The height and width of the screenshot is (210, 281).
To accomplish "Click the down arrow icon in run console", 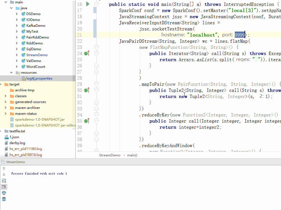I will tap(4, 175).
